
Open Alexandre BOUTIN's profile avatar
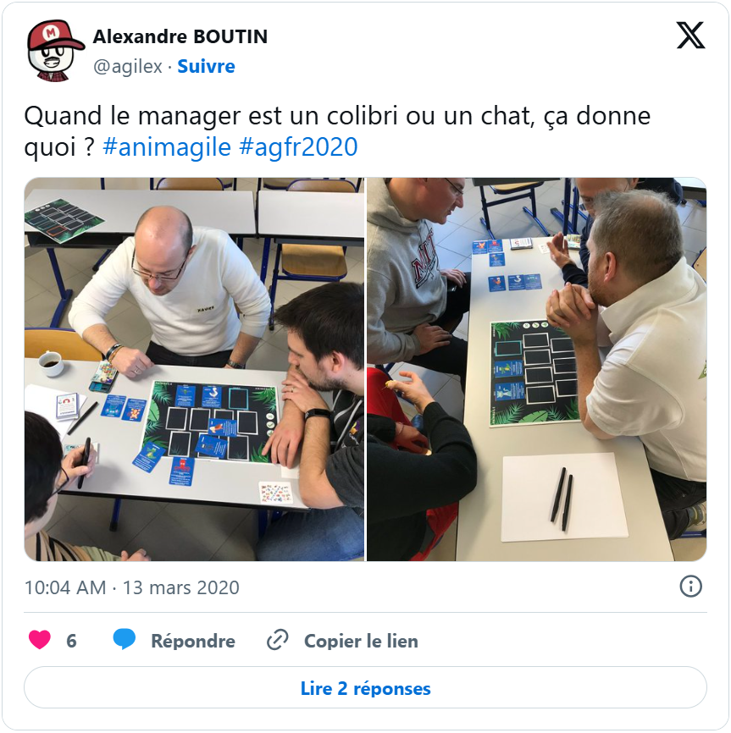tap(55, 51)
